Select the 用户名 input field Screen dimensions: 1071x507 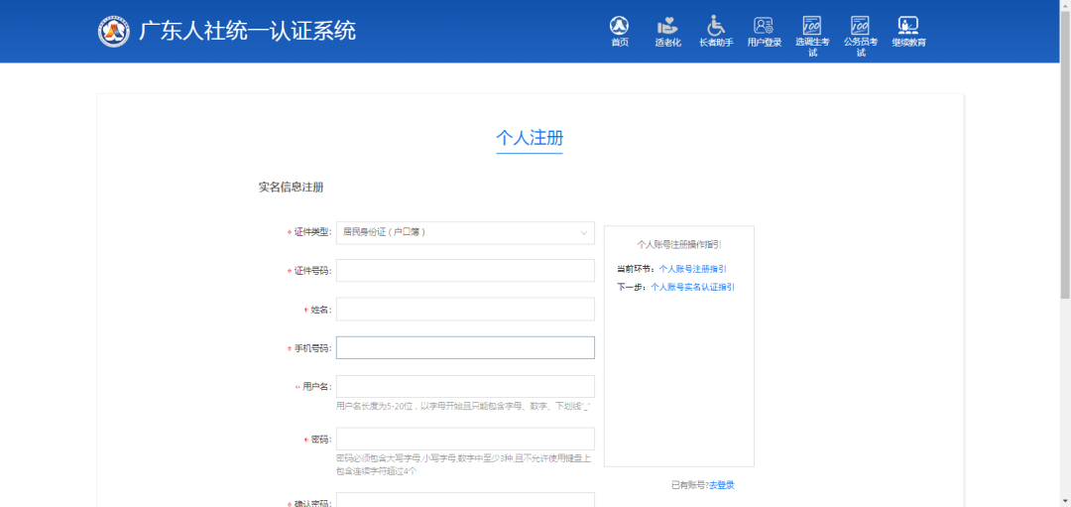tap(465, 386)
